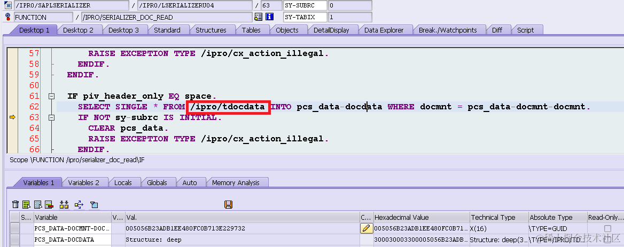Select the Memory Analysis tab
This screenshot has height=247, width=624.
pyautogui.click(x=236, y=182)
